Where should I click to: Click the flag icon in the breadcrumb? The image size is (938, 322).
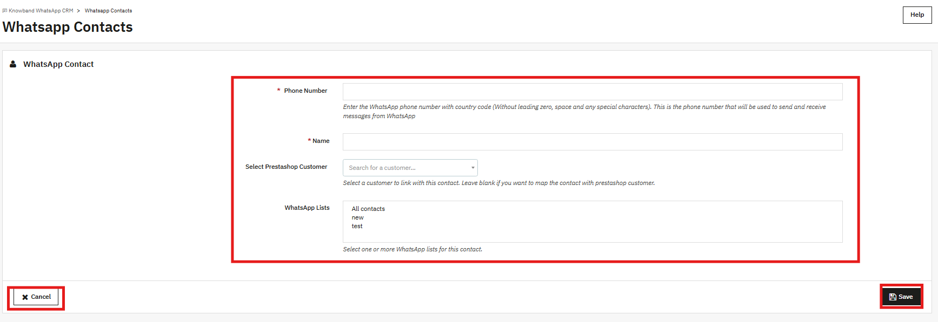point(5,11)
